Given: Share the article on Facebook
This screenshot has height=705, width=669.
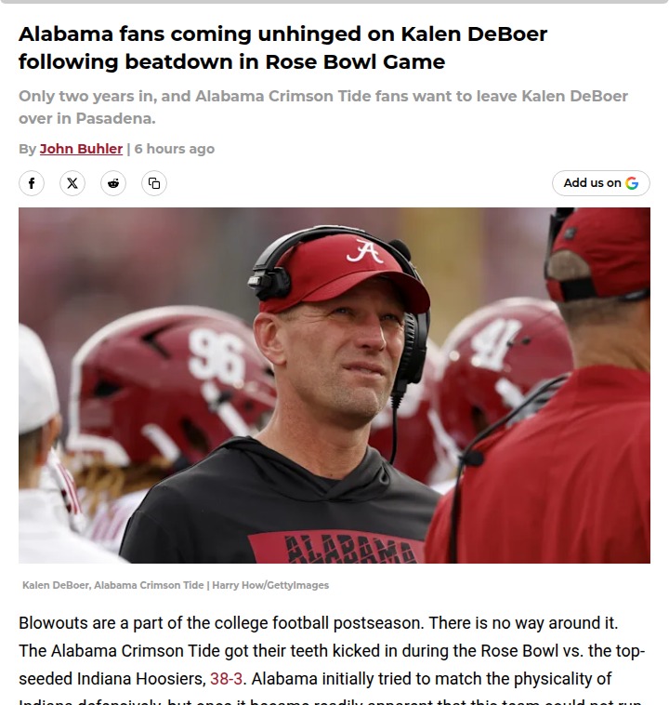Looking at the screenshot, I should (x=32, y=183).
